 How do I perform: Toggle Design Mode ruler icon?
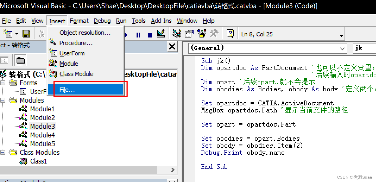[x=161, y=34]
